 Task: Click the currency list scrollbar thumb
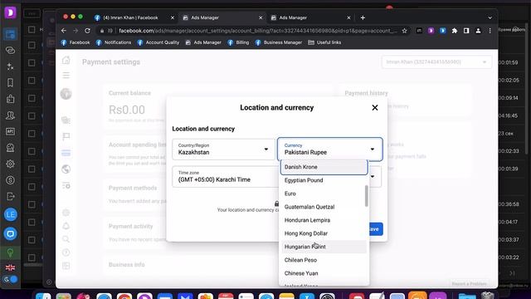click(367, 196)
